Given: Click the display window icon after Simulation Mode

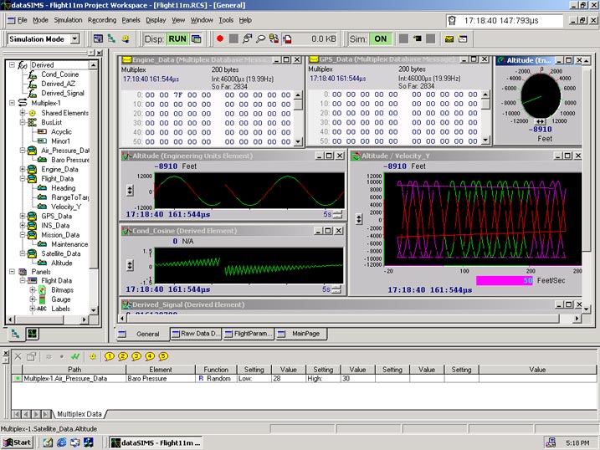Looking at the screenshot, I should pos(98,39).
